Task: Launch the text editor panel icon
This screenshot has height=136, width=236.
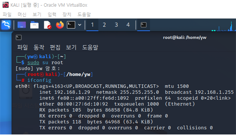Action: [47, 25]
